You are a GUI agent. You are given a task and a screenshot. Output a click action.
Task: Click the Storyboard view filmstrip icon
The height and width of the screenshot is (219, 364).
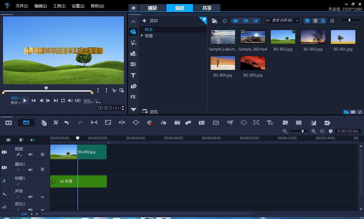pyautogui.click(x=9, y=123)
